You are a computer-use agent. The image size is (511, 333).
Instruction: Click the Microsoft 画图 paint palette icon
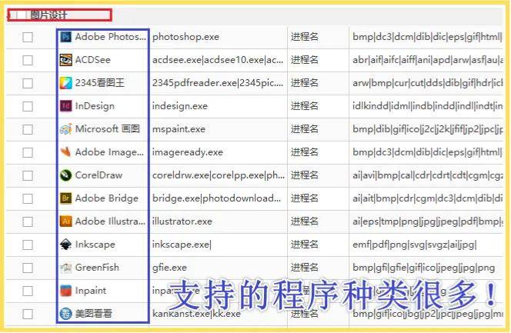[66, 129]
